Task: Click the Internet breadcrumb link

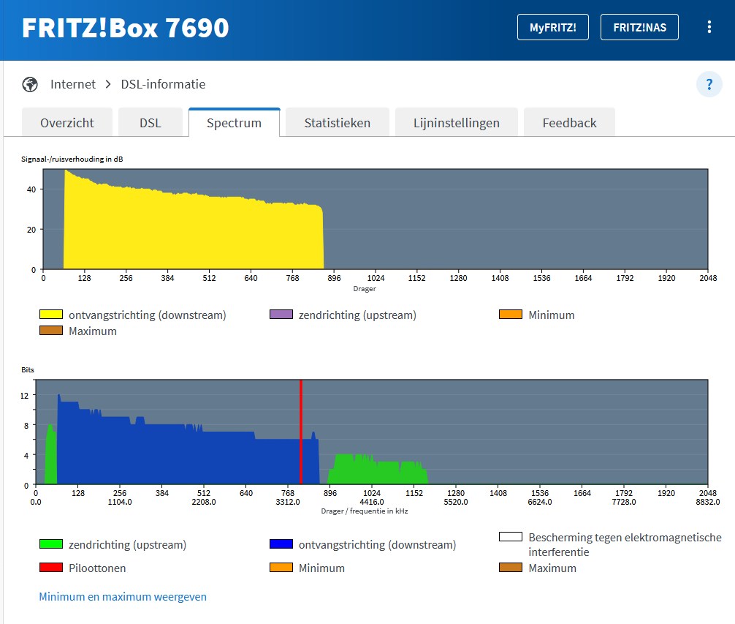Action: [73, 84]
